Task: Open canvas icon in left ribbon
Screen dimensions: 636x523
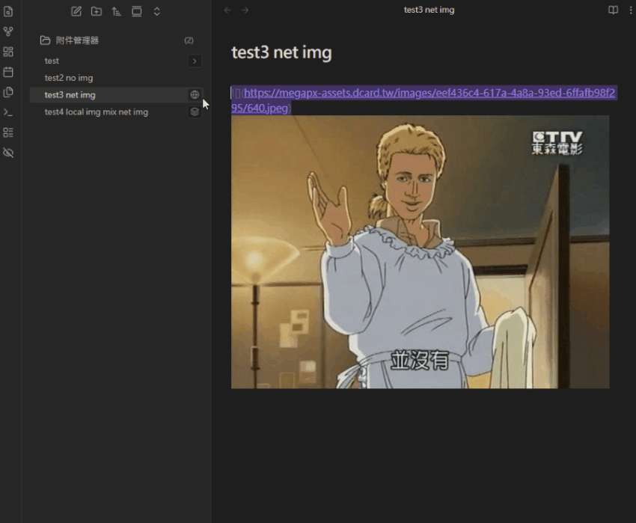Action: (x=8, y=52)
